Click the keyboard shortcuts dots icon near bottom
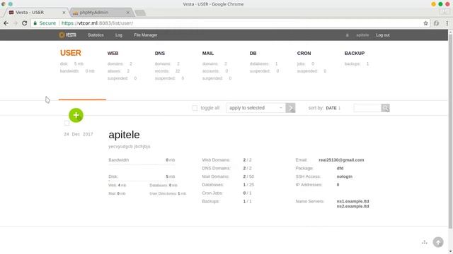453x254 pixels. point(424,243)
